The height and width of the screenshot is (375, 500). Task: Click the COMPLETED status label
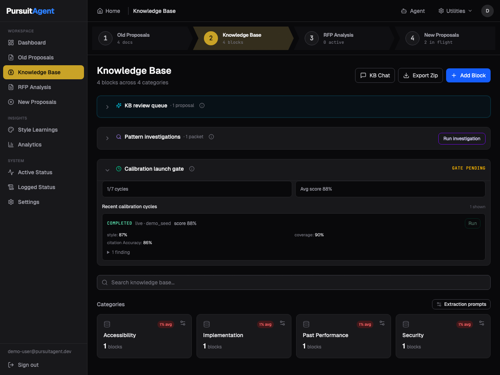pyautogui.click(x=120, y=223)
